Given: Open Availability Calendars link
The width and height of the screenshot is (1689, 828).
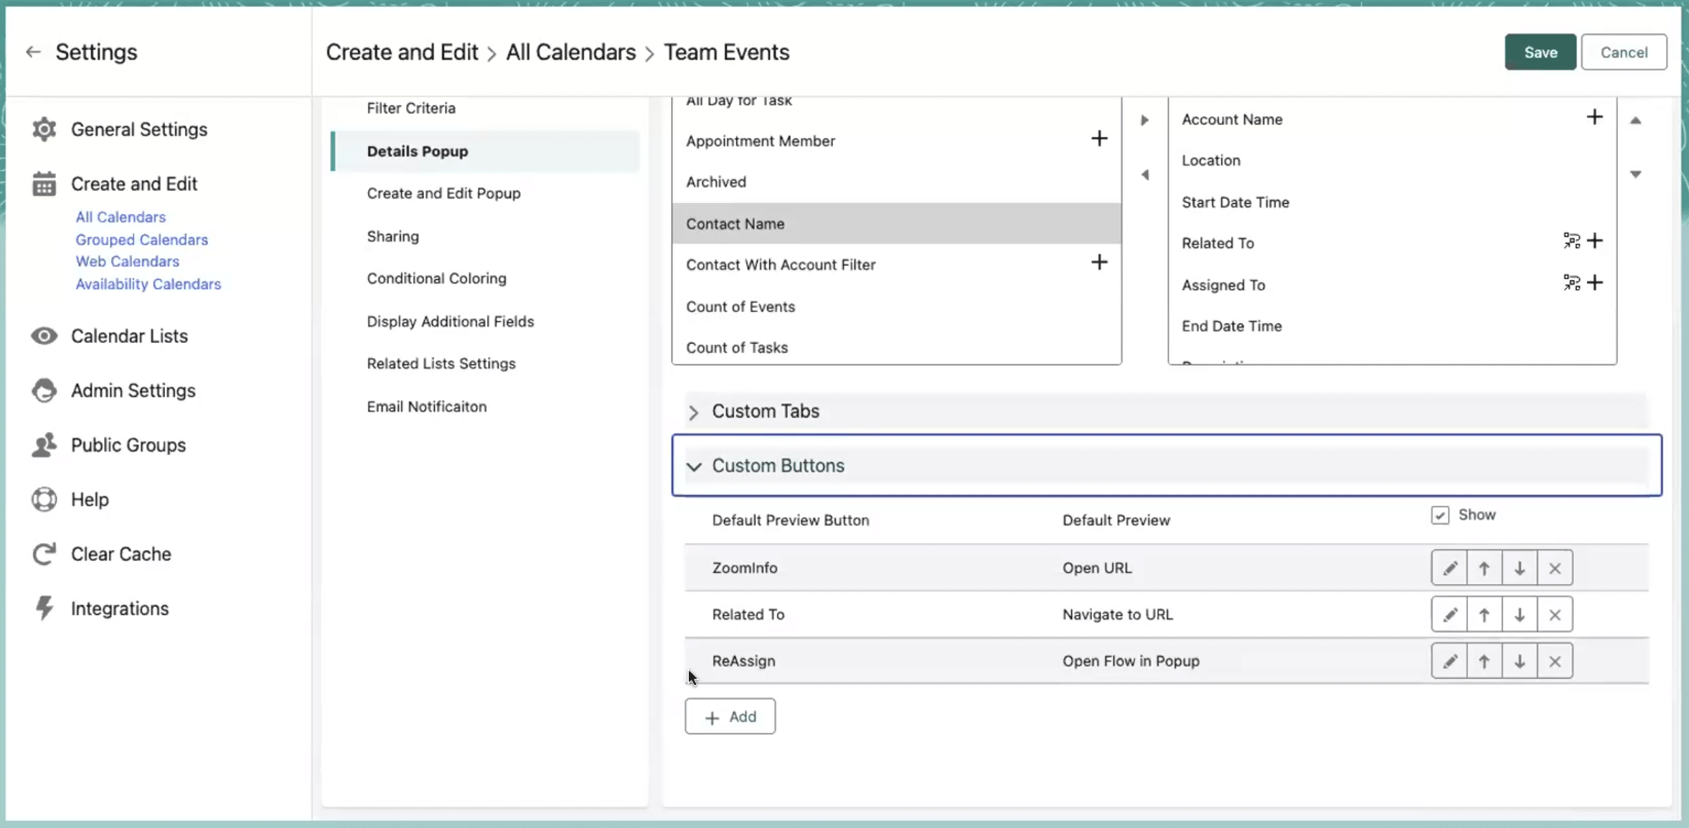Looking at the screenshot, I should click(148, 284).
